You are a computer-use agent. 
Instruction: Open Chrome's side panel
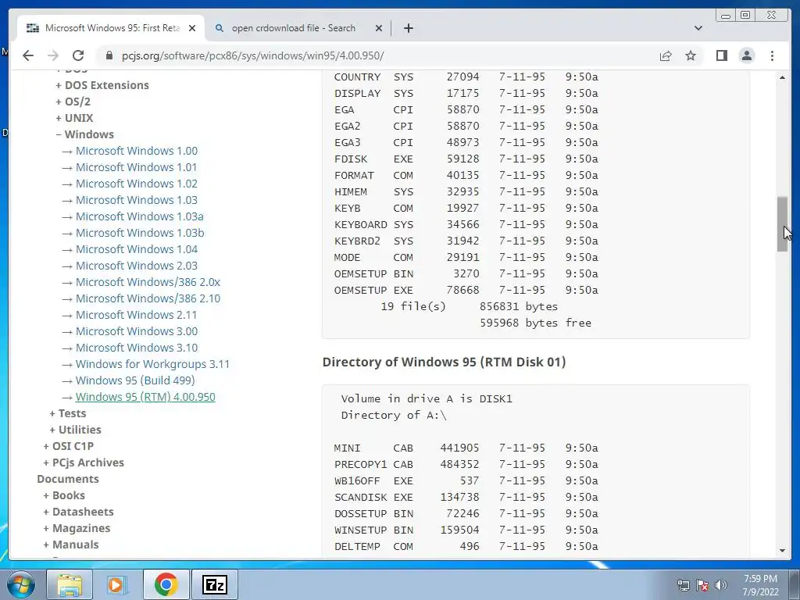(721, 55)
